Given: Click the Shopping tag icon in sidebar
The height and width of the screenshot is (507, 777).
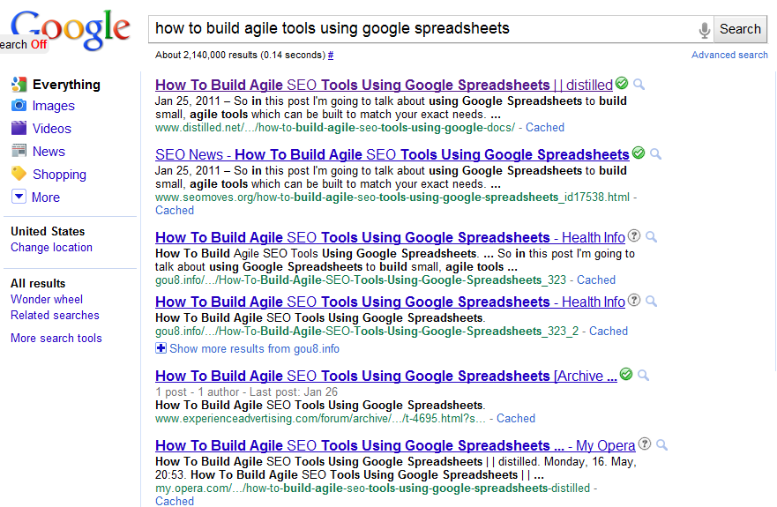Looking at the screenshot, I should coord(19,174).
